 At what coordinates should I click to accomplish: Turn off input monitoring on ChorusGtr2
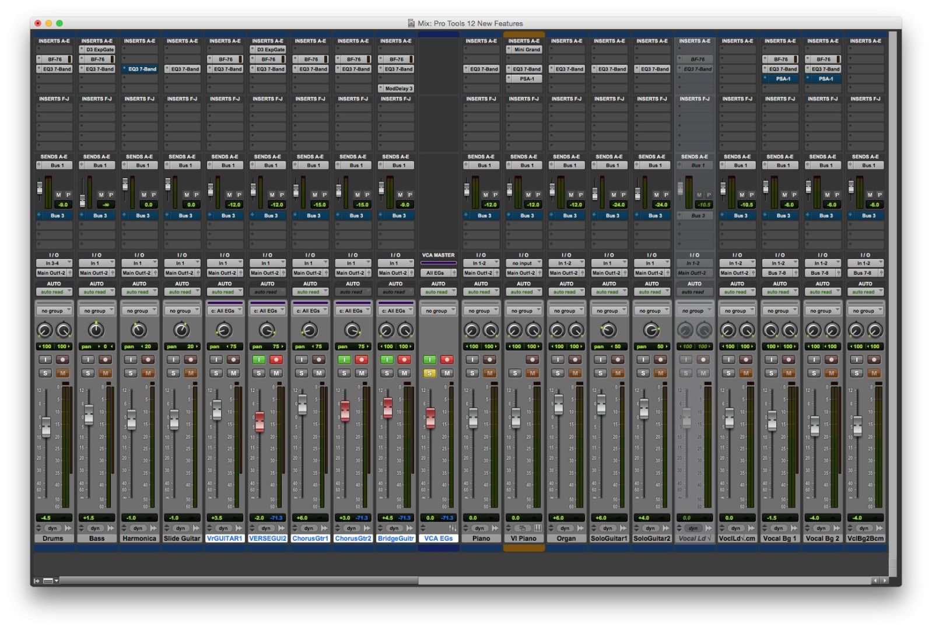(x=344, y=359)
